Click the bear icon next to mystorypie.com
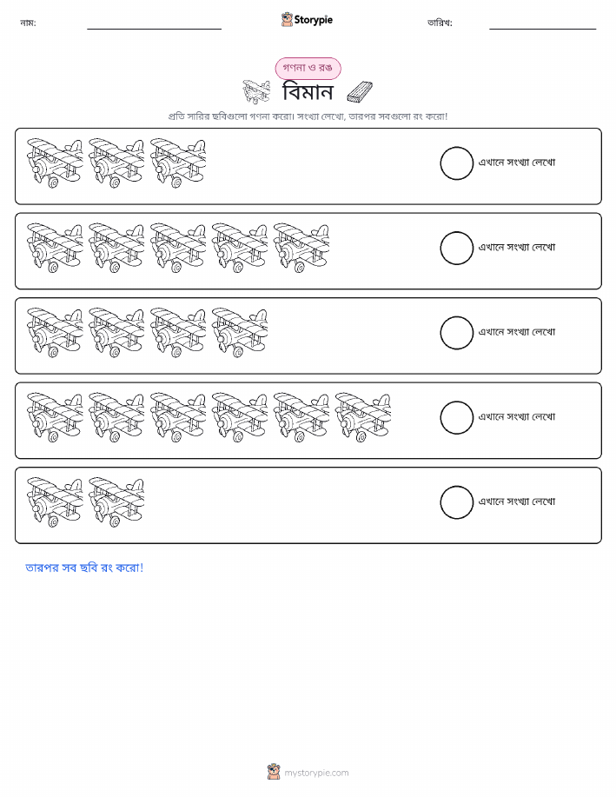616x797 pixels. point(274,772)
